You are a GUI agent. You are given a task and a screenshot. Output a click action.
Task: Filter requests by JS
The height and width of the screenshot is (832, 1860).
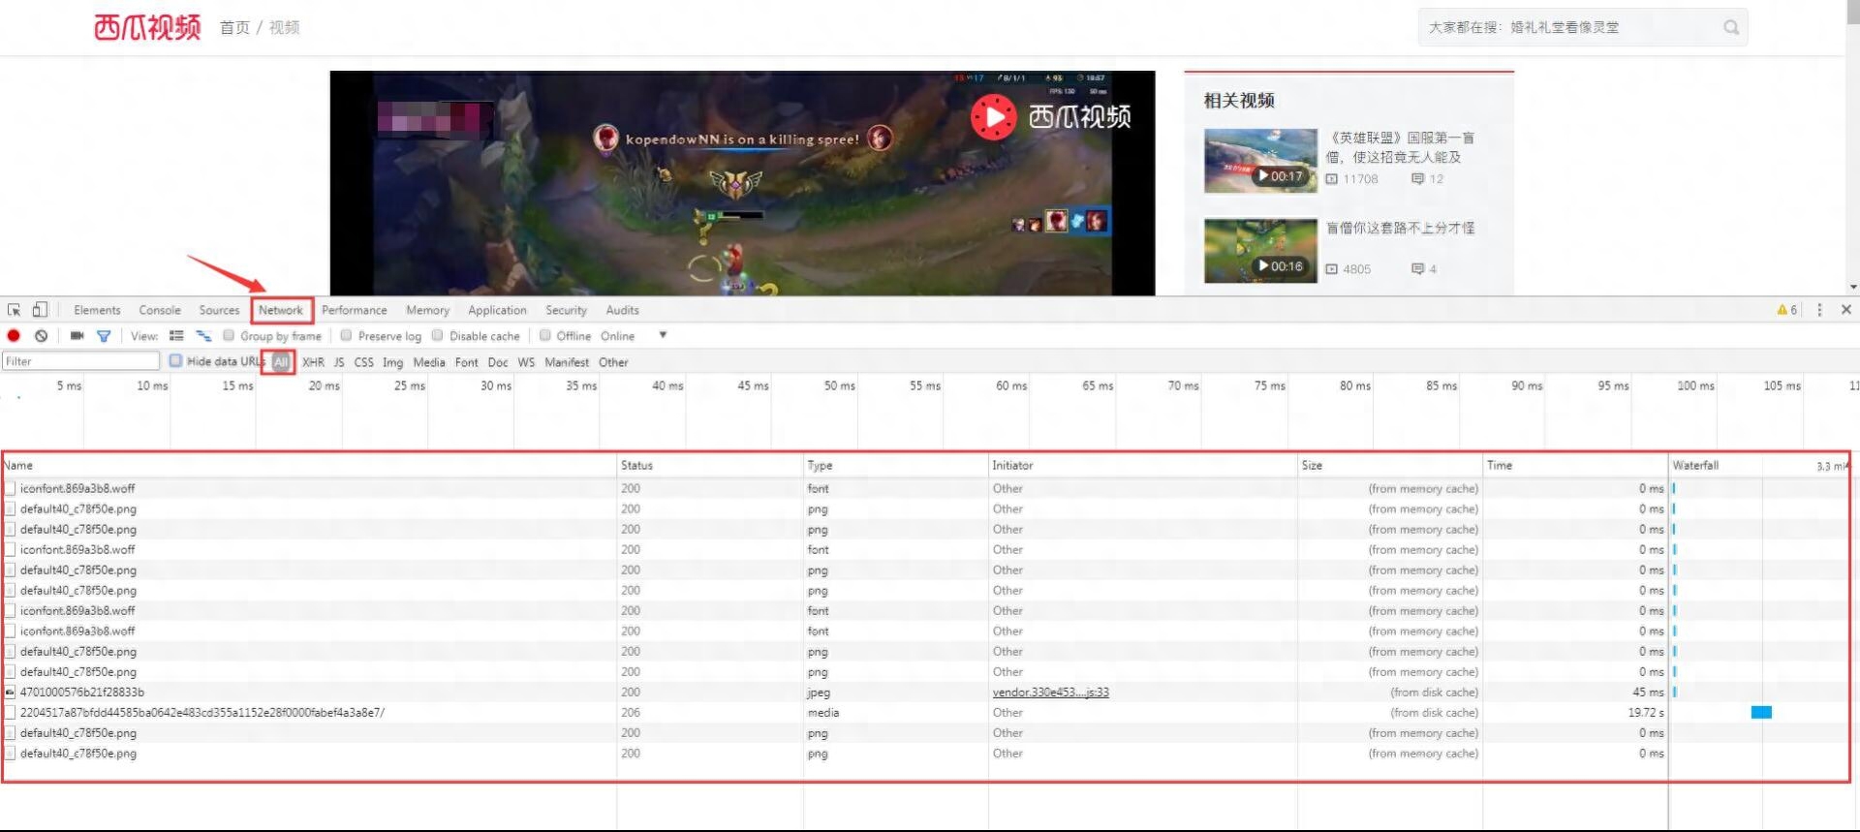[x=339, y=362]
